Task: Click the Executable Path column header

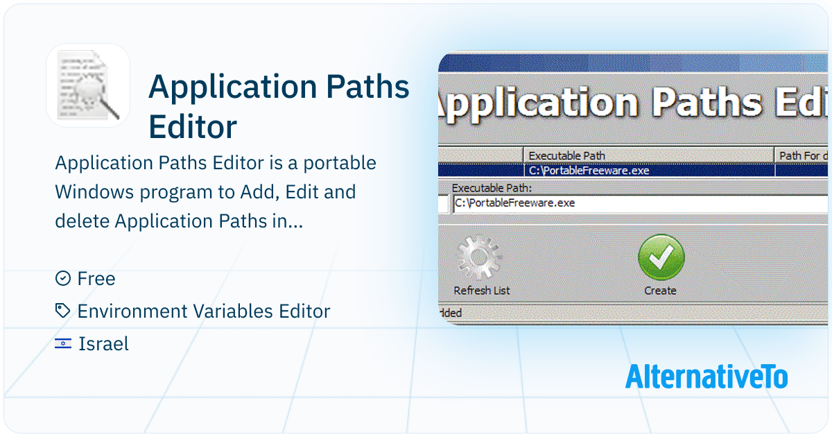Action: [649, 155]
